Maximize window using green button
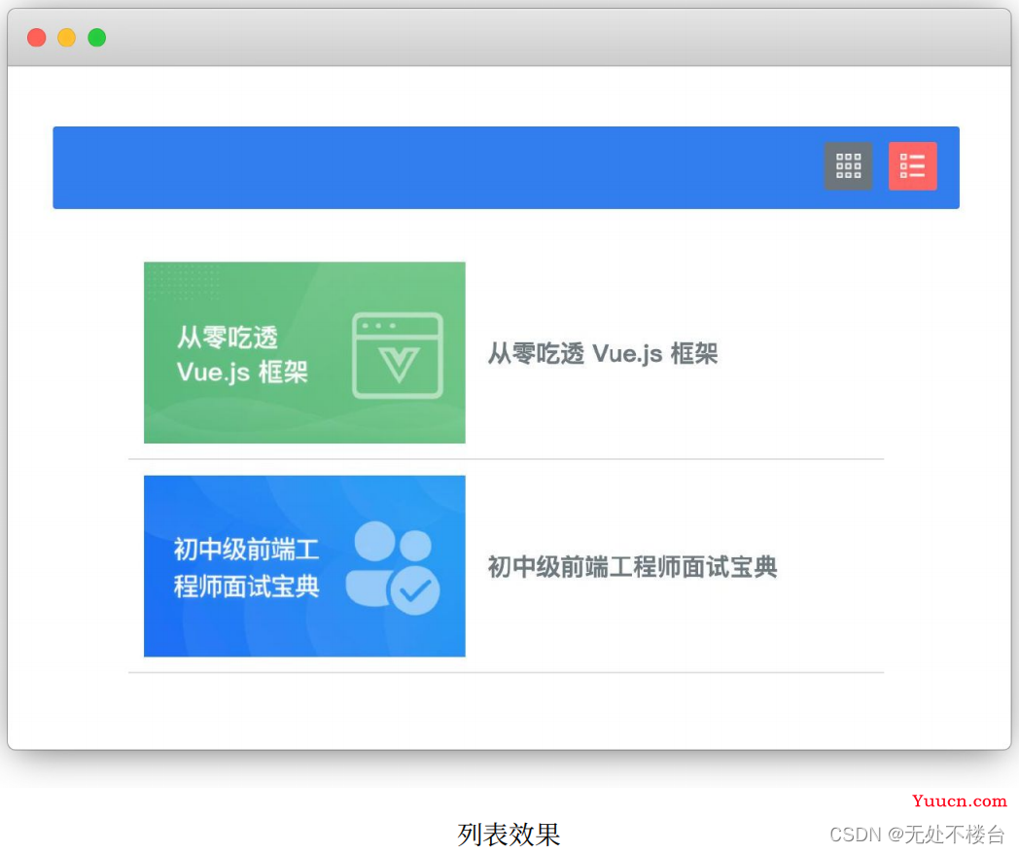1019x854 pixels. pyautogui.click(x=97, y=38)
